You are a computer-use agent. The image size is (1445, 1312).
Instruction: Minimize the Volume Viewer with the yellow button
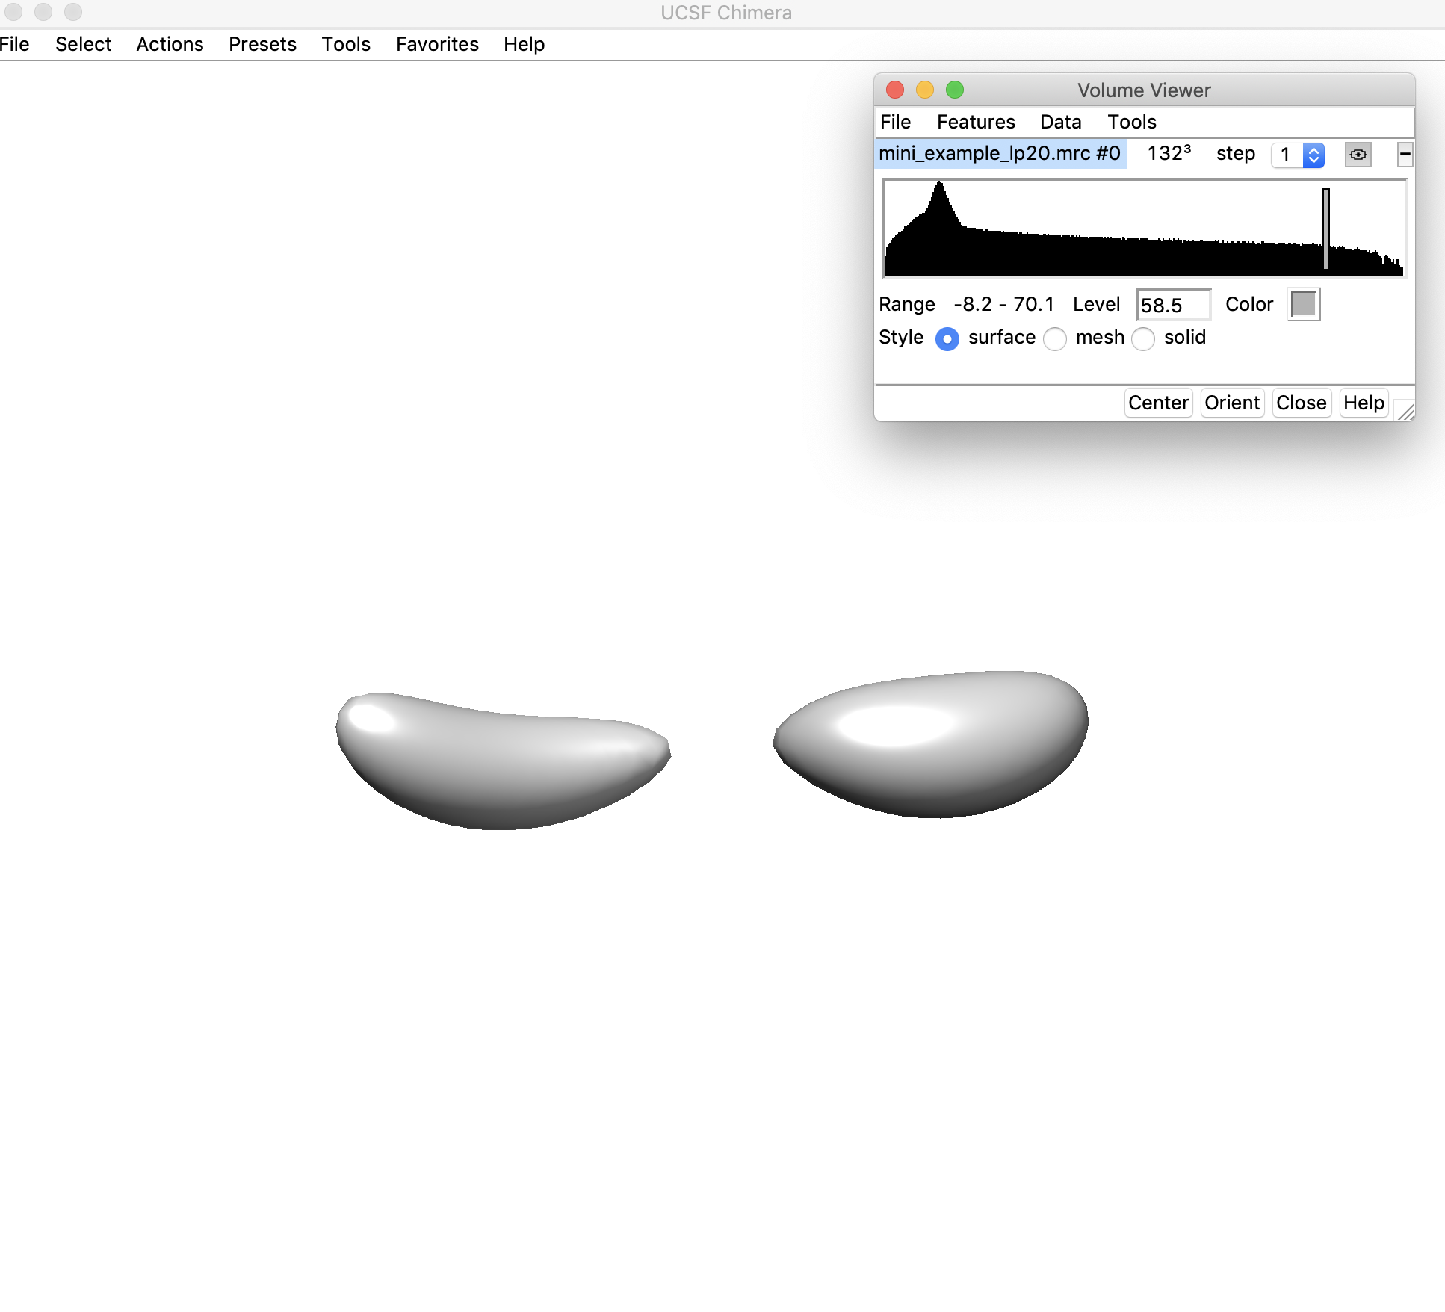[x=925, y=90]
